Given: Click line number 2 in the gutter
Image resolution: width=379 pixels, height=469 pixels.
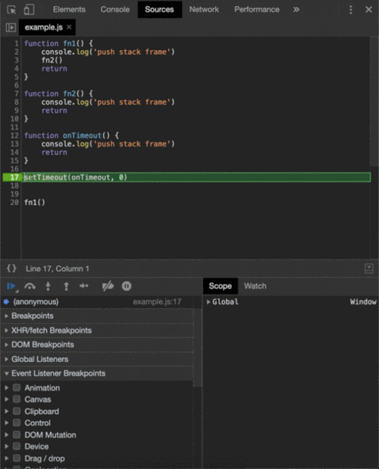Looking at the screenshot, I should pyautogui.click(x=17, y=52).
